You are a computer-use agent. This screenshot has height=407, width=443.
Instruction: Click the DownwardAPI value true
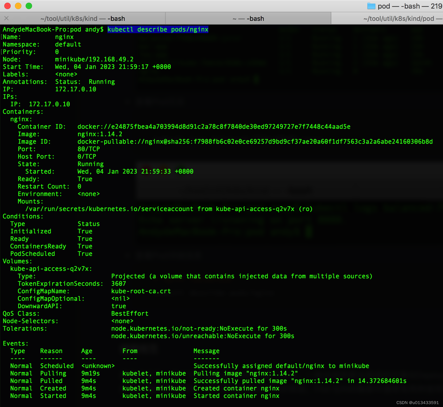119,306
